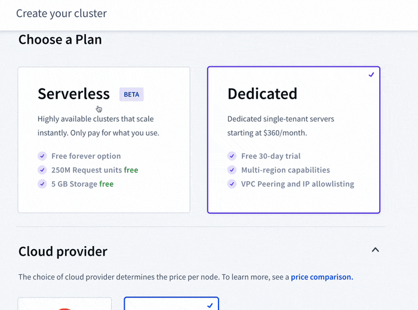Screen dimensions: 418x310
Task: Choose the cloud provider with red logo
Action: coord(64,304)
